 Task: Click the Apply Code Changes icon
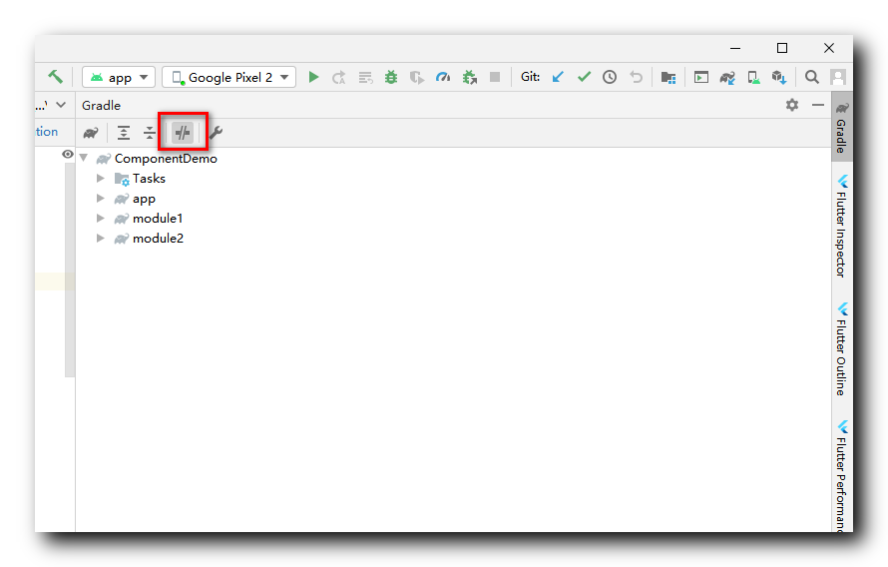pyautogui.click(x=365, y=77)
